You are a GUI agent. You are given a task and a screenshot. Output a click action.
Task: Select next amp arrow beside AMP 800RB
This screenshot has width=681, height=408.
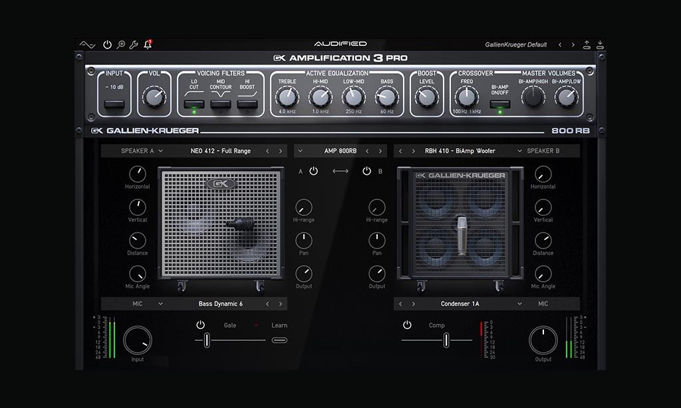click(380, 151)
